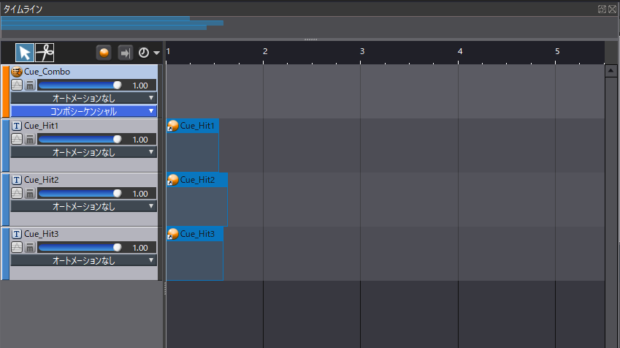Float the タイムライン panel window
The image size is (620, 348).
tap(602, 9)
